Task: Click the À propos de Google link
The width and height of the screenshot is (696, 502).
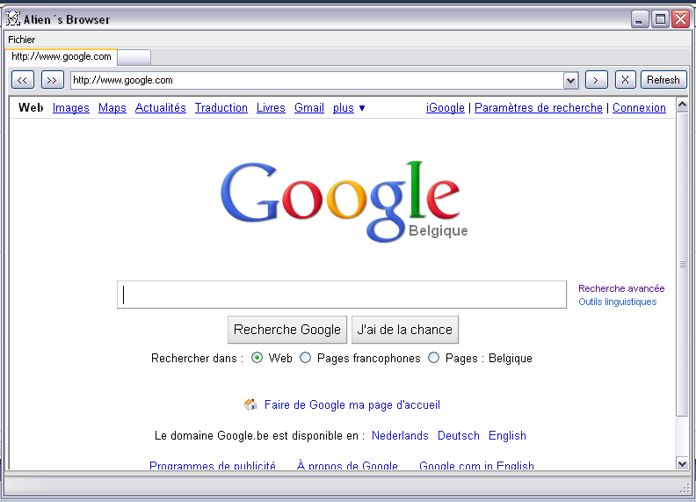Action: (347, 466)
